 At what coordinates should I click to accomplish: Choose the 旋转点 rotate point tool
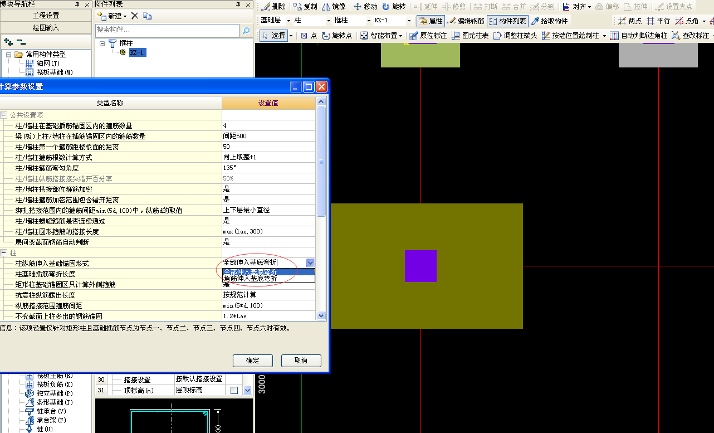pos(337,36)
